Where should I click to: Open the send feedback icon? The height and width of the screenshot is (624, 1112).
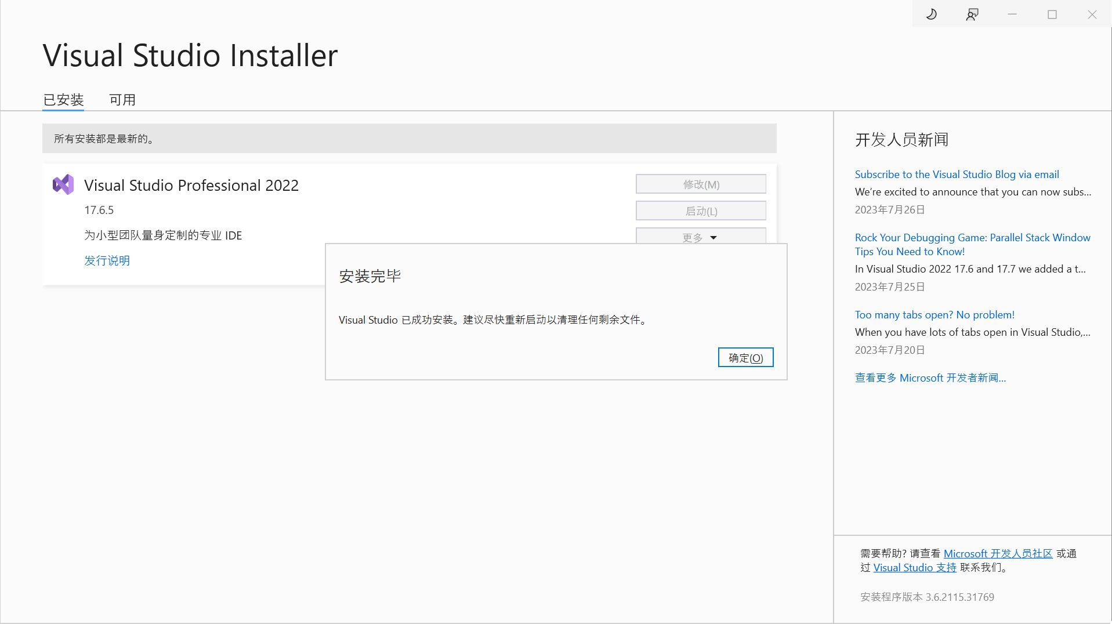click(x=972, y=14)
